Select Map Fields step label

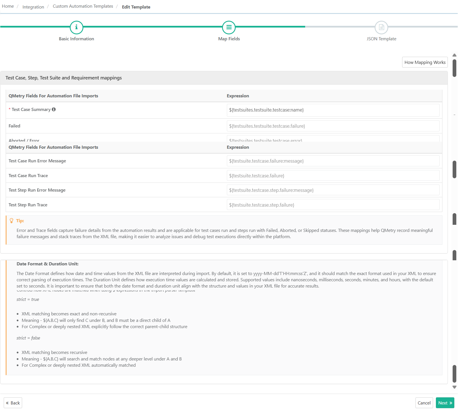coord(229,39)
